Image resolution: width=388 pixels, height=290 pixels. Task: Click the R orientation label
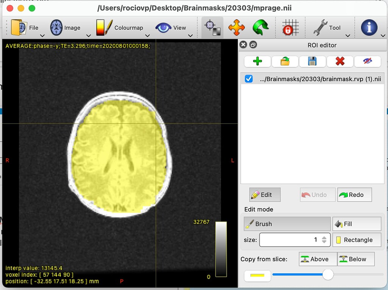coord(7,161)
